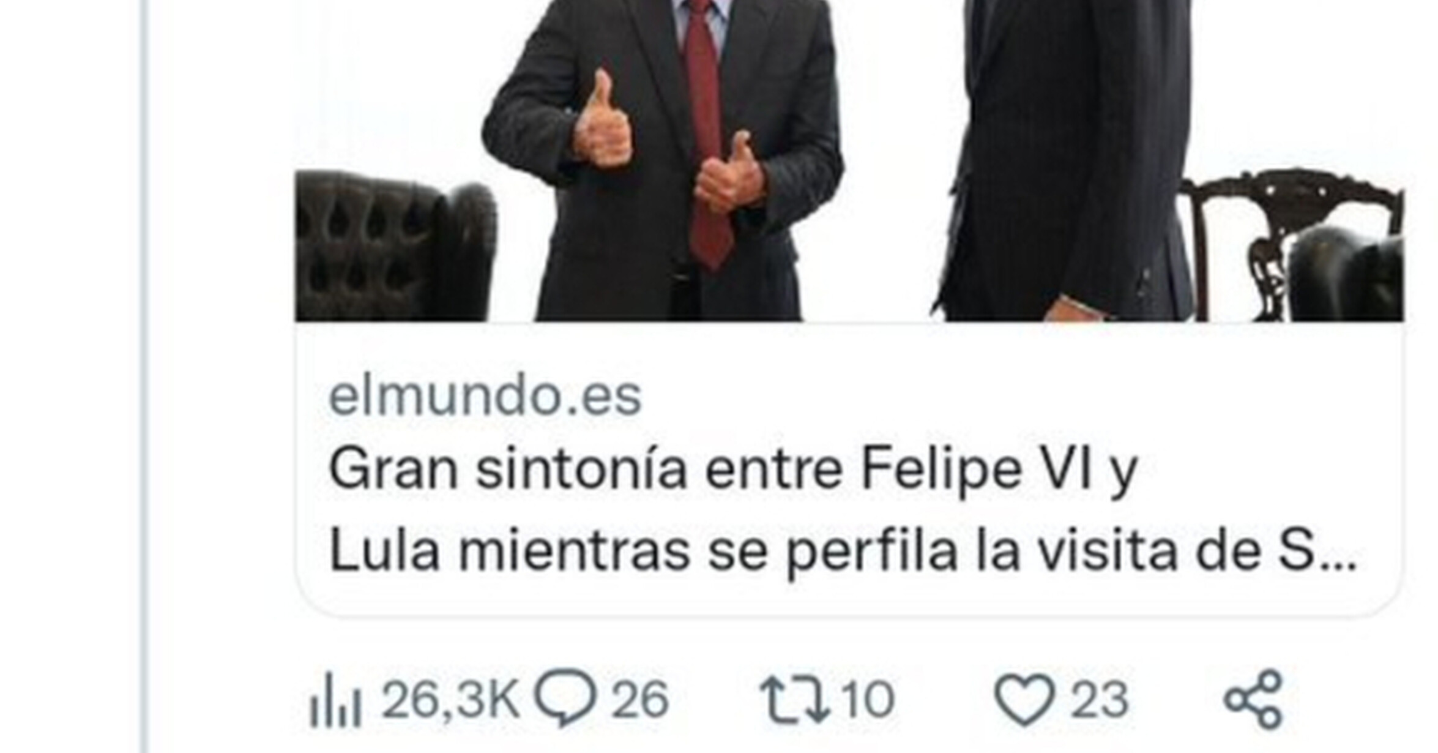This screenshot has width=1438, height=753.
Task: Open the elmundo.es source link
Action: [485, 396]
